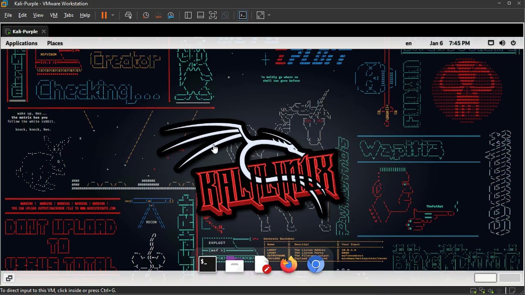Expand the stretch guest dropdown arrow
The height and width of the screenshot is (295, 525).
pos(269,15)
